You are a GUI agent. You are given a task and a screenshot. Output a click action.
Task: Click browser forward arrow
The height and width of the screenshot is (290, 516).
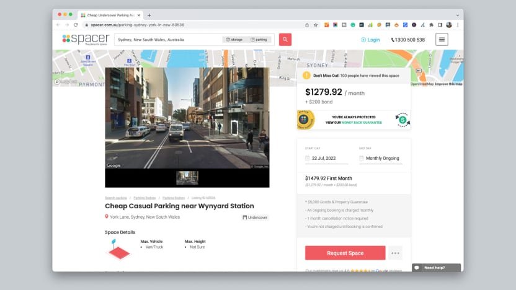[x=67, y=25]
